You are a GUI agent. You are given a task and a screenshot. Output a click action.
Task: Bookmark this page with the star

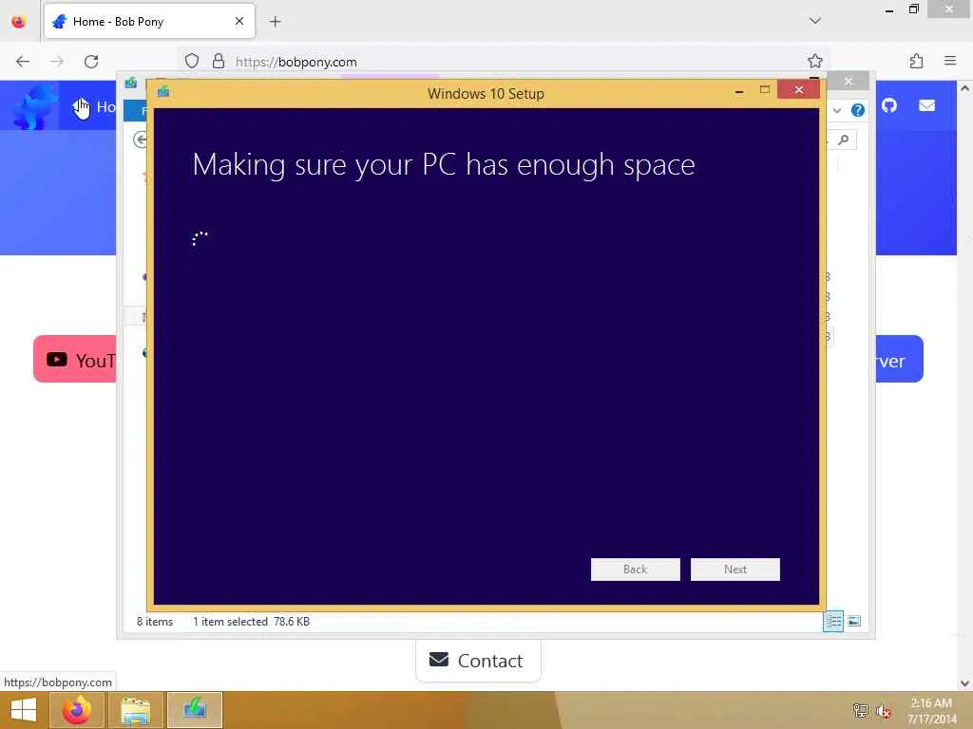814,61
